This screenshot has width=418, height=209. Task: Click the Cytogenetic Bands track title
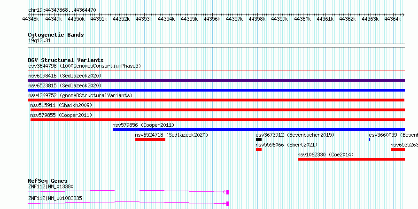pyautogui.click(x=56, y=35)
